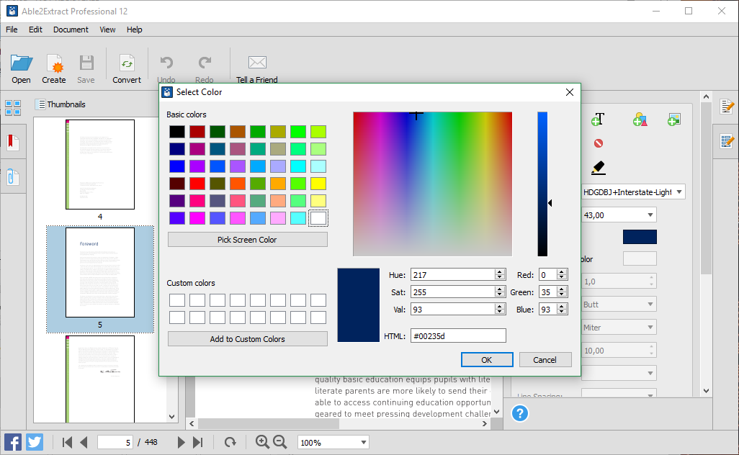Open the bookmarks side panel icon
The image size is (739, 455).
13,142
